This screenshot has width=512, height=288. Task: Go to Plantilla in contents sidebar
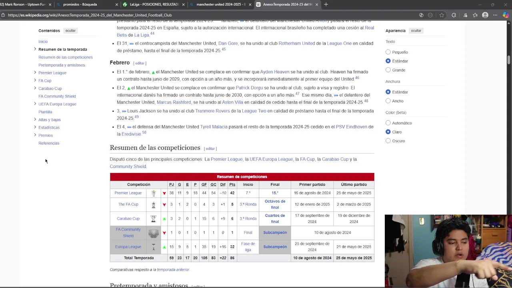(x=45, y=112)
